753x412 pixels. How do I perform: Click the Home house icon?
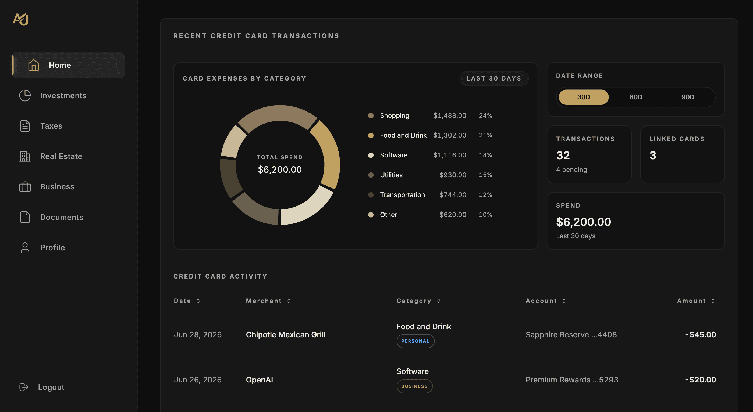click(34, 65)
